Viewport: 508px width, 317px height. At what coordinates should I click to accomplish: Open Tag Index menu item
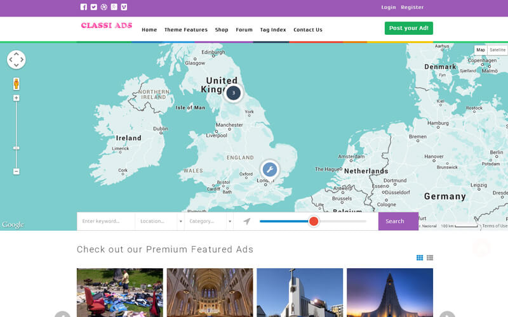pyautogui.click(x=273, y=30)
